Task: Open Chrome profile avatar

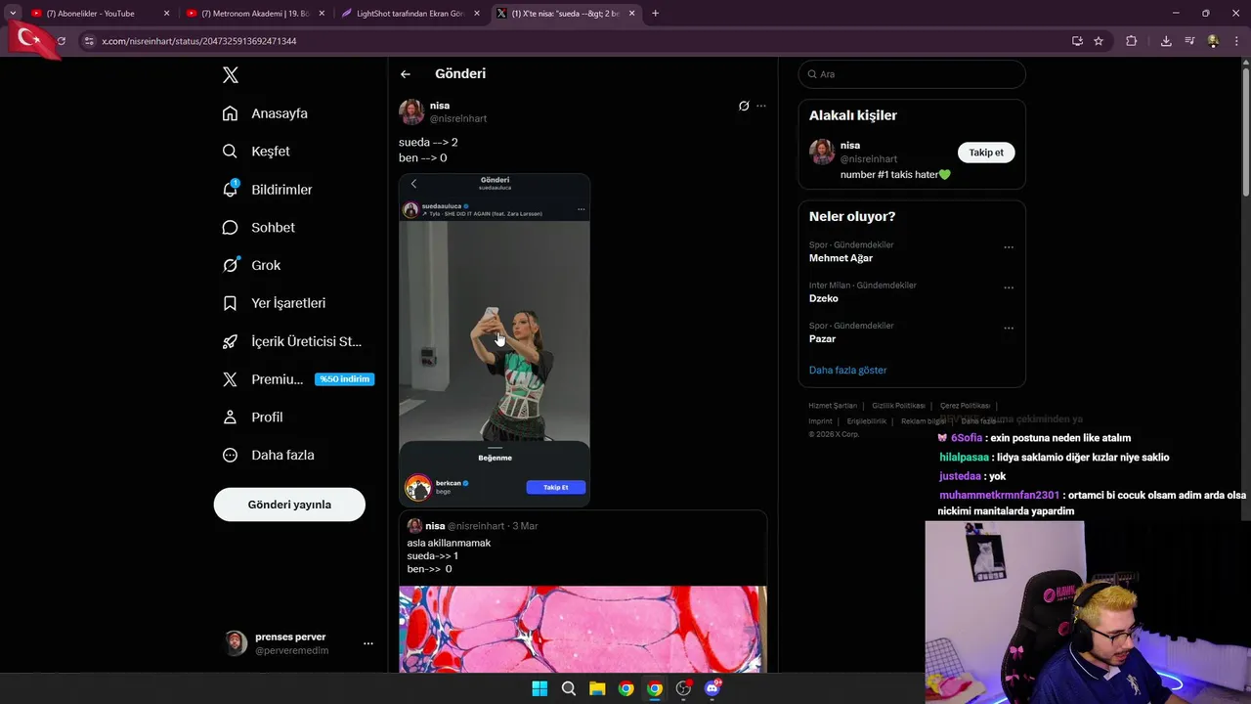Action: pyautogui.click(x=1213, y=41)
